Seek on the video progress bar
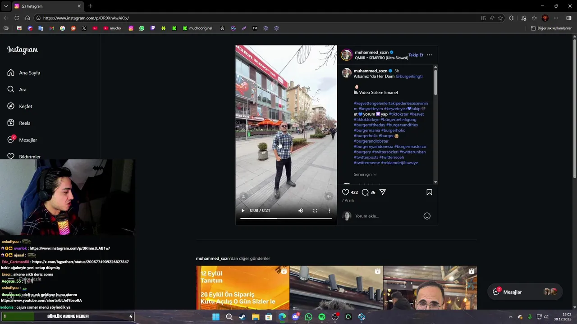 coord(286,218)
